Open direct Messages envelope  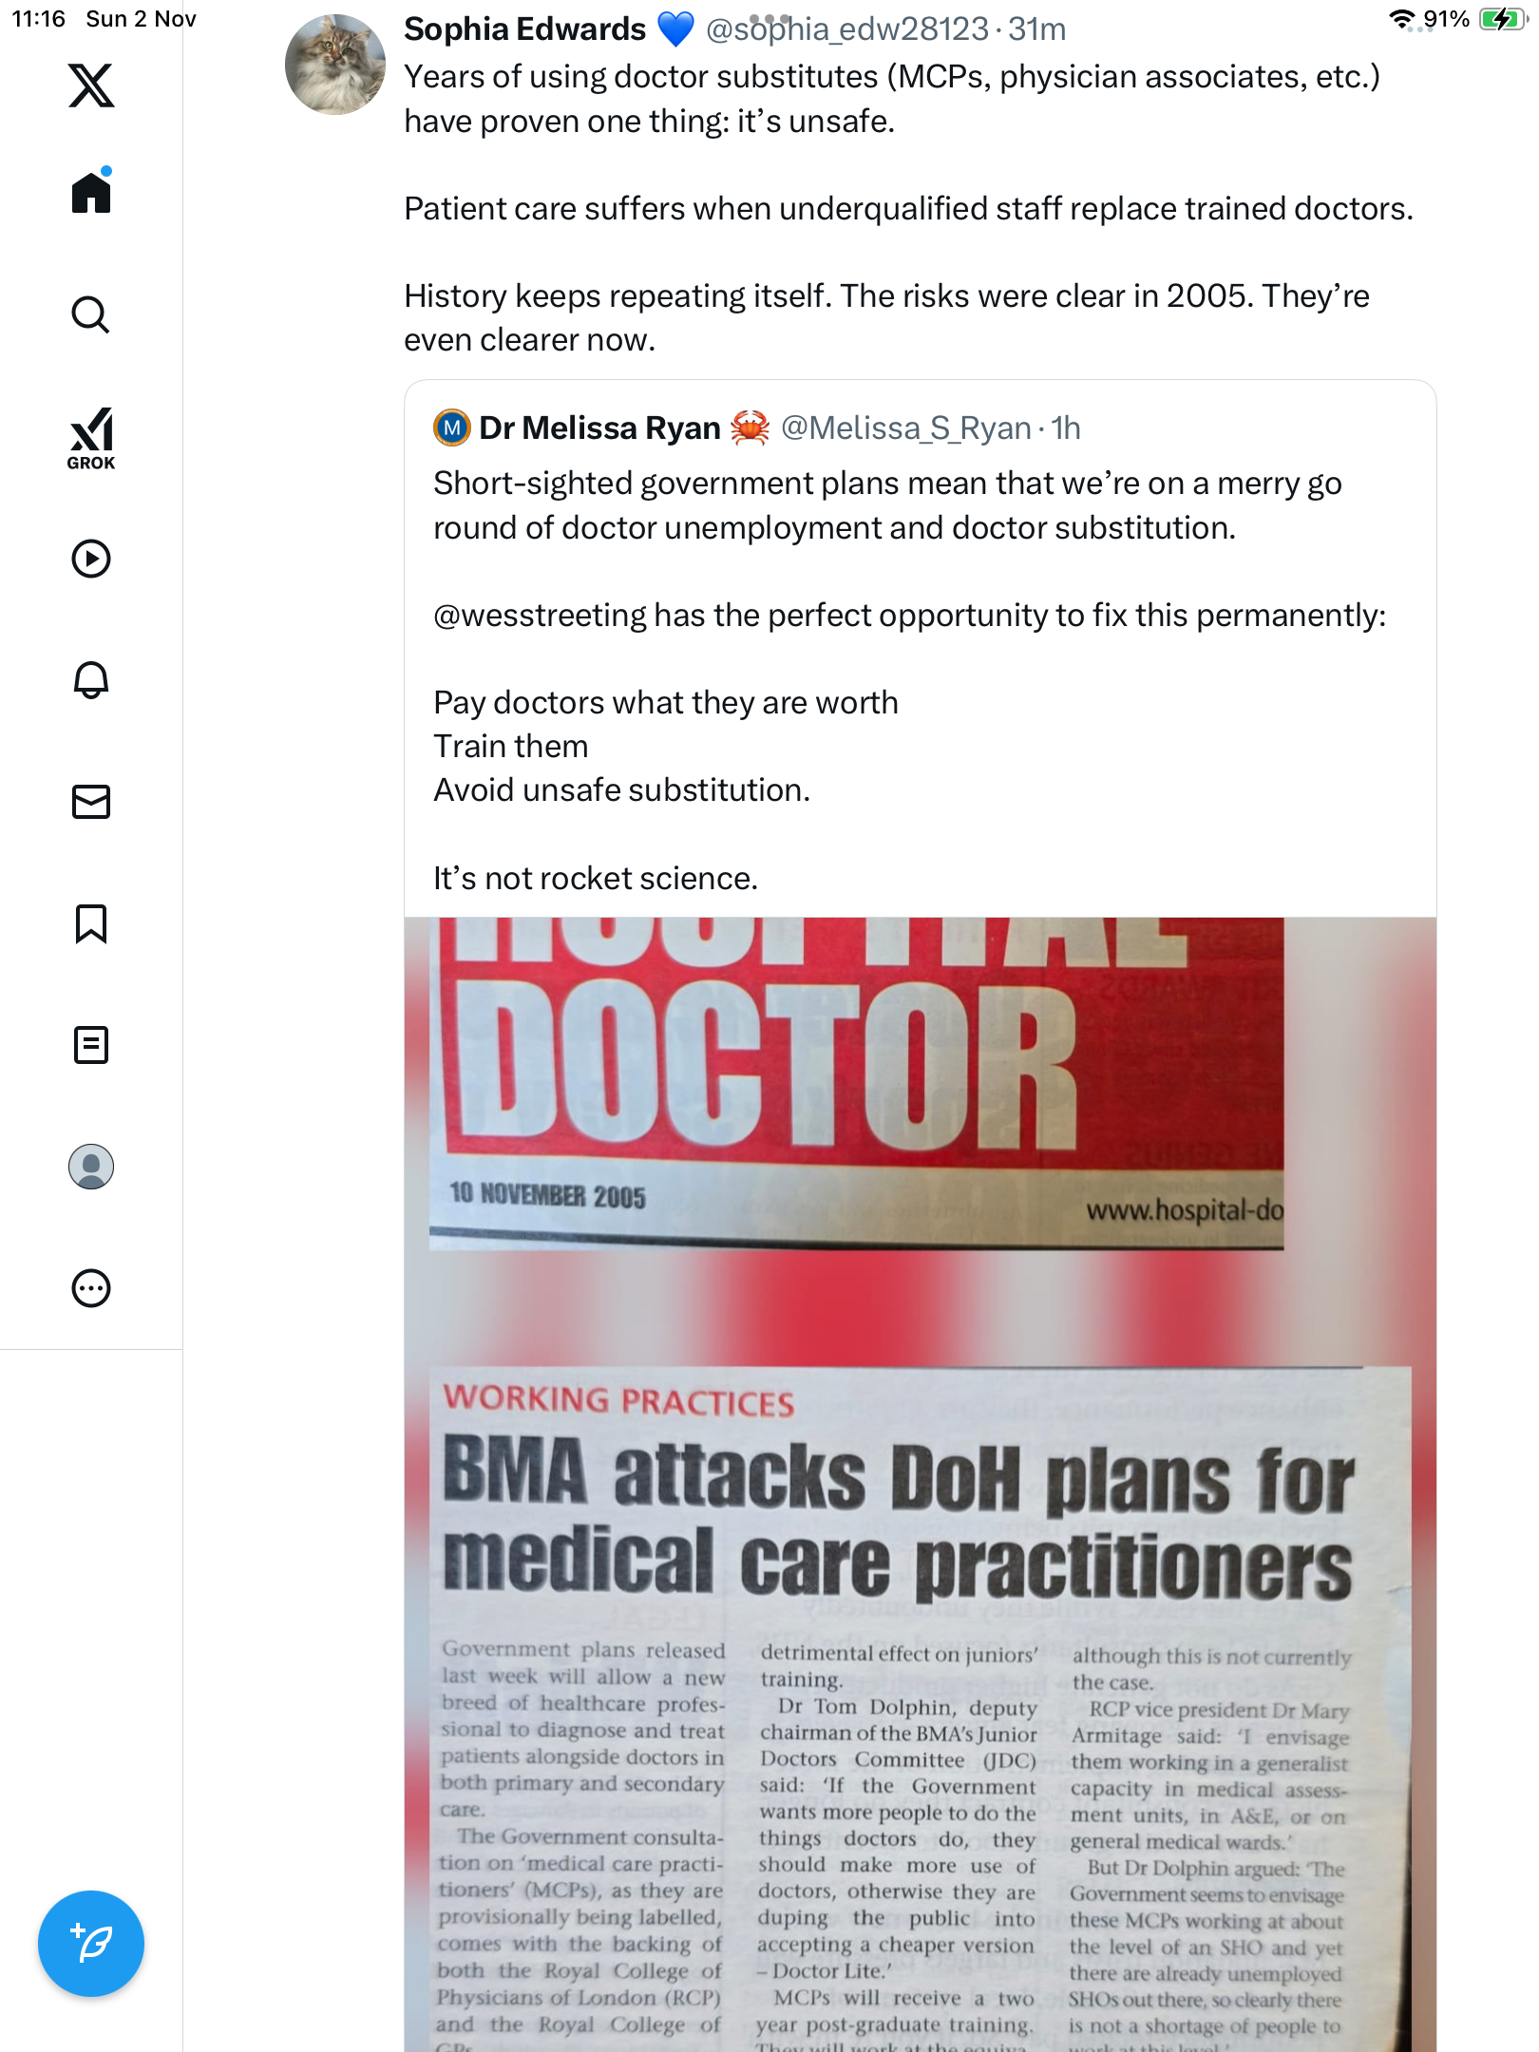pos(91,802)
